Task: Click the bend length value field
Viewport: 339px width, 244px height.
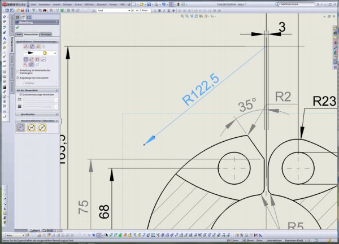Action: (x=40, y=83)
